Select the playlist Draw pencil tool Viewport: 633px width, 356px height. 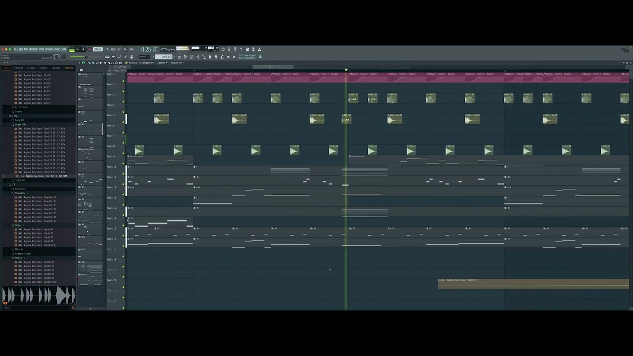point(89,63)
